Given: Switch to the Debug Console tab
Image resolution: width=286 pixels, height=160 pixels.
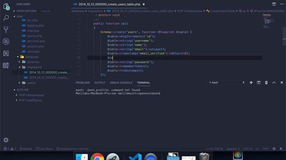Looking at the screenshot, I should coord(121,83).
